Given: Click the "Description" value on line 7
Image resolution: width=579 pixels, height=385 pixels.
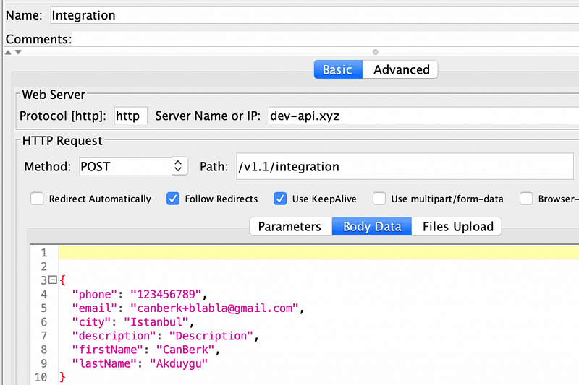Looking at the screenshot, I should click(211, 336).
